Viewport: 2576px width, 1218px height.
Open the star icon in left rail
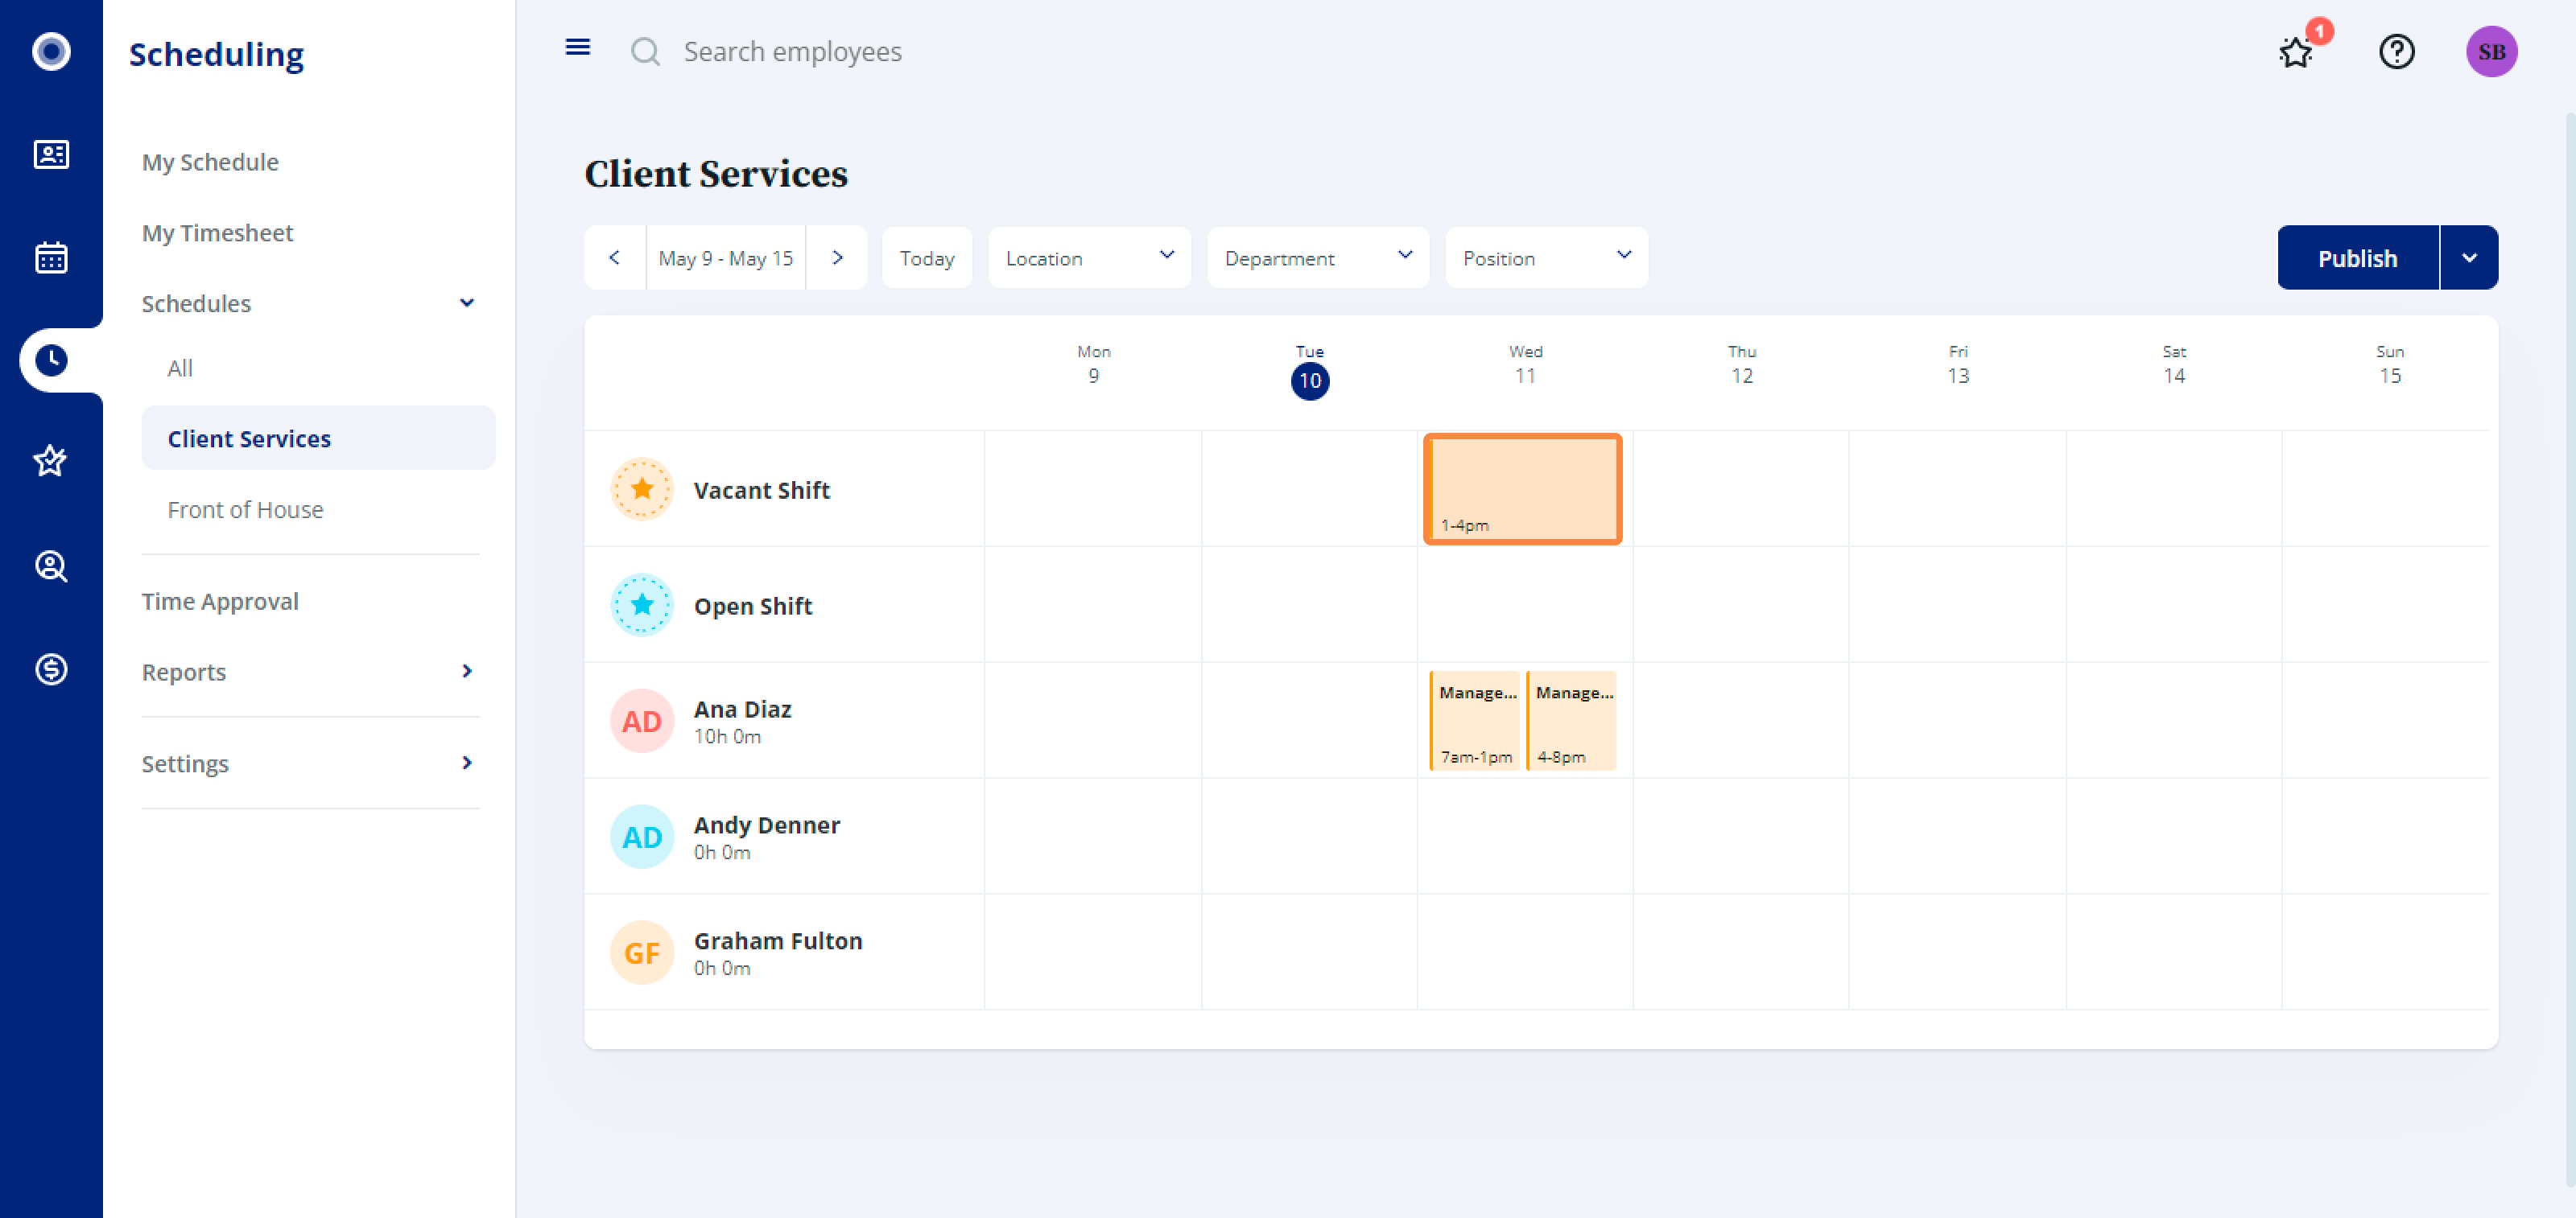[51, 462]
